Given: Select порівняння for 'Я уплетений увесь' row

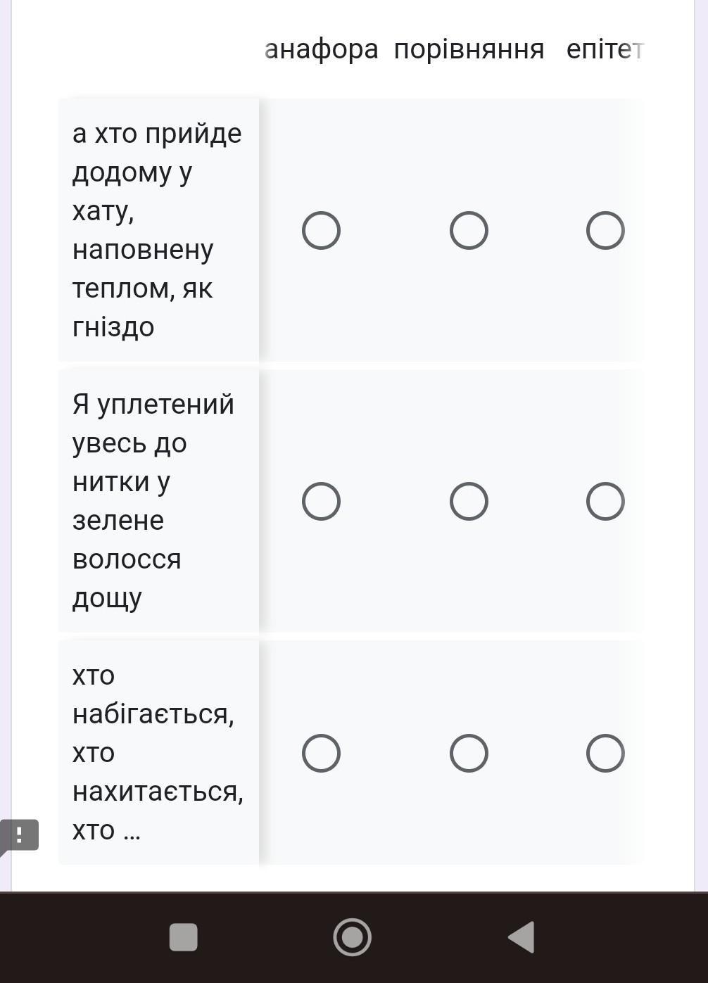Looking at the screenshot, I should [x=469, y=501].
